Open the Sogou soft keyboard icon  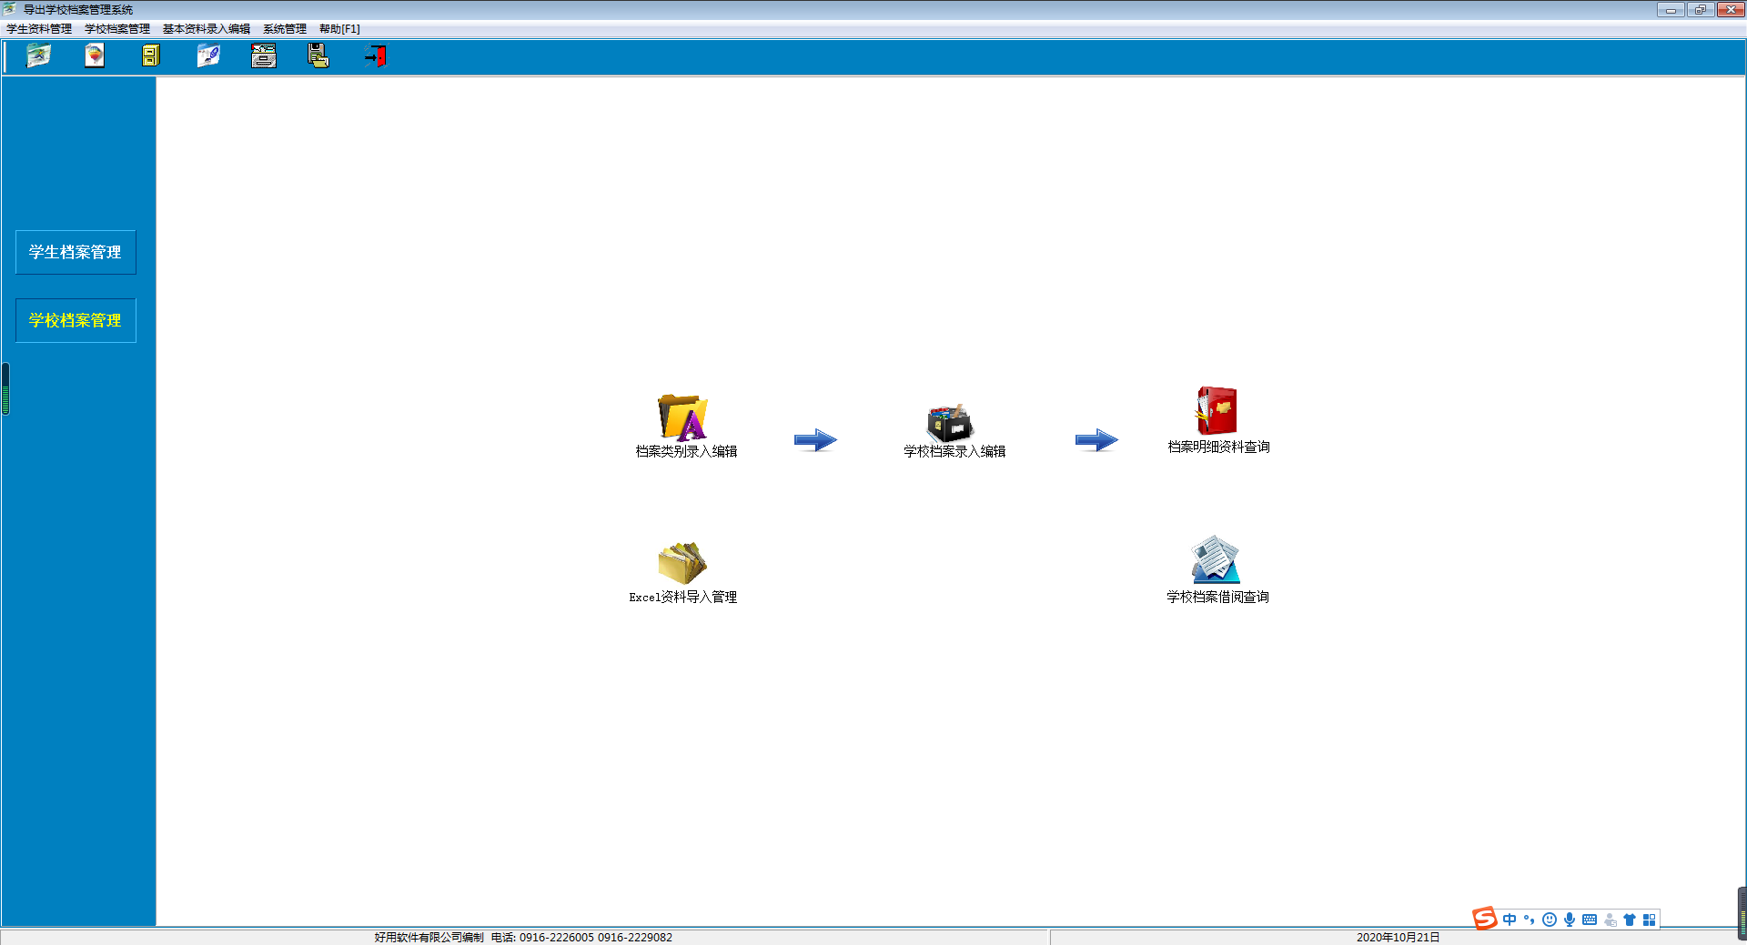tap(1590, 920)
